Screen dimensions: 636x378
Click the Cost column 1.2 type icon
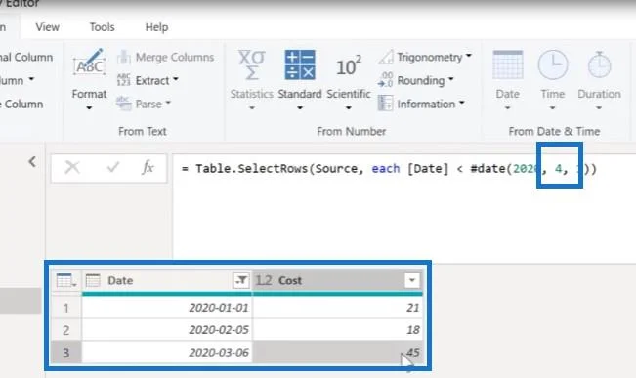(264, 280)
